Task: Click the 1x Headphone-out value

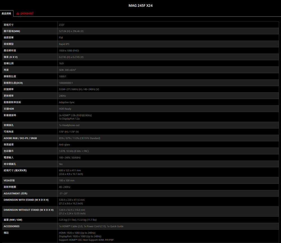Action: (x=69, y=125)
